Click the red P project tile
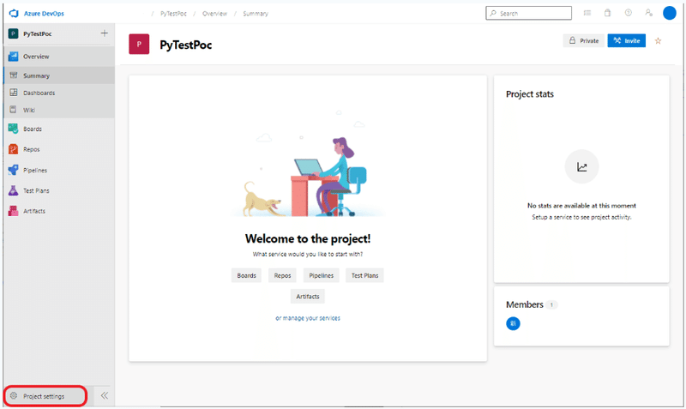This screenshot has height=409, width=686. (139, 45)
